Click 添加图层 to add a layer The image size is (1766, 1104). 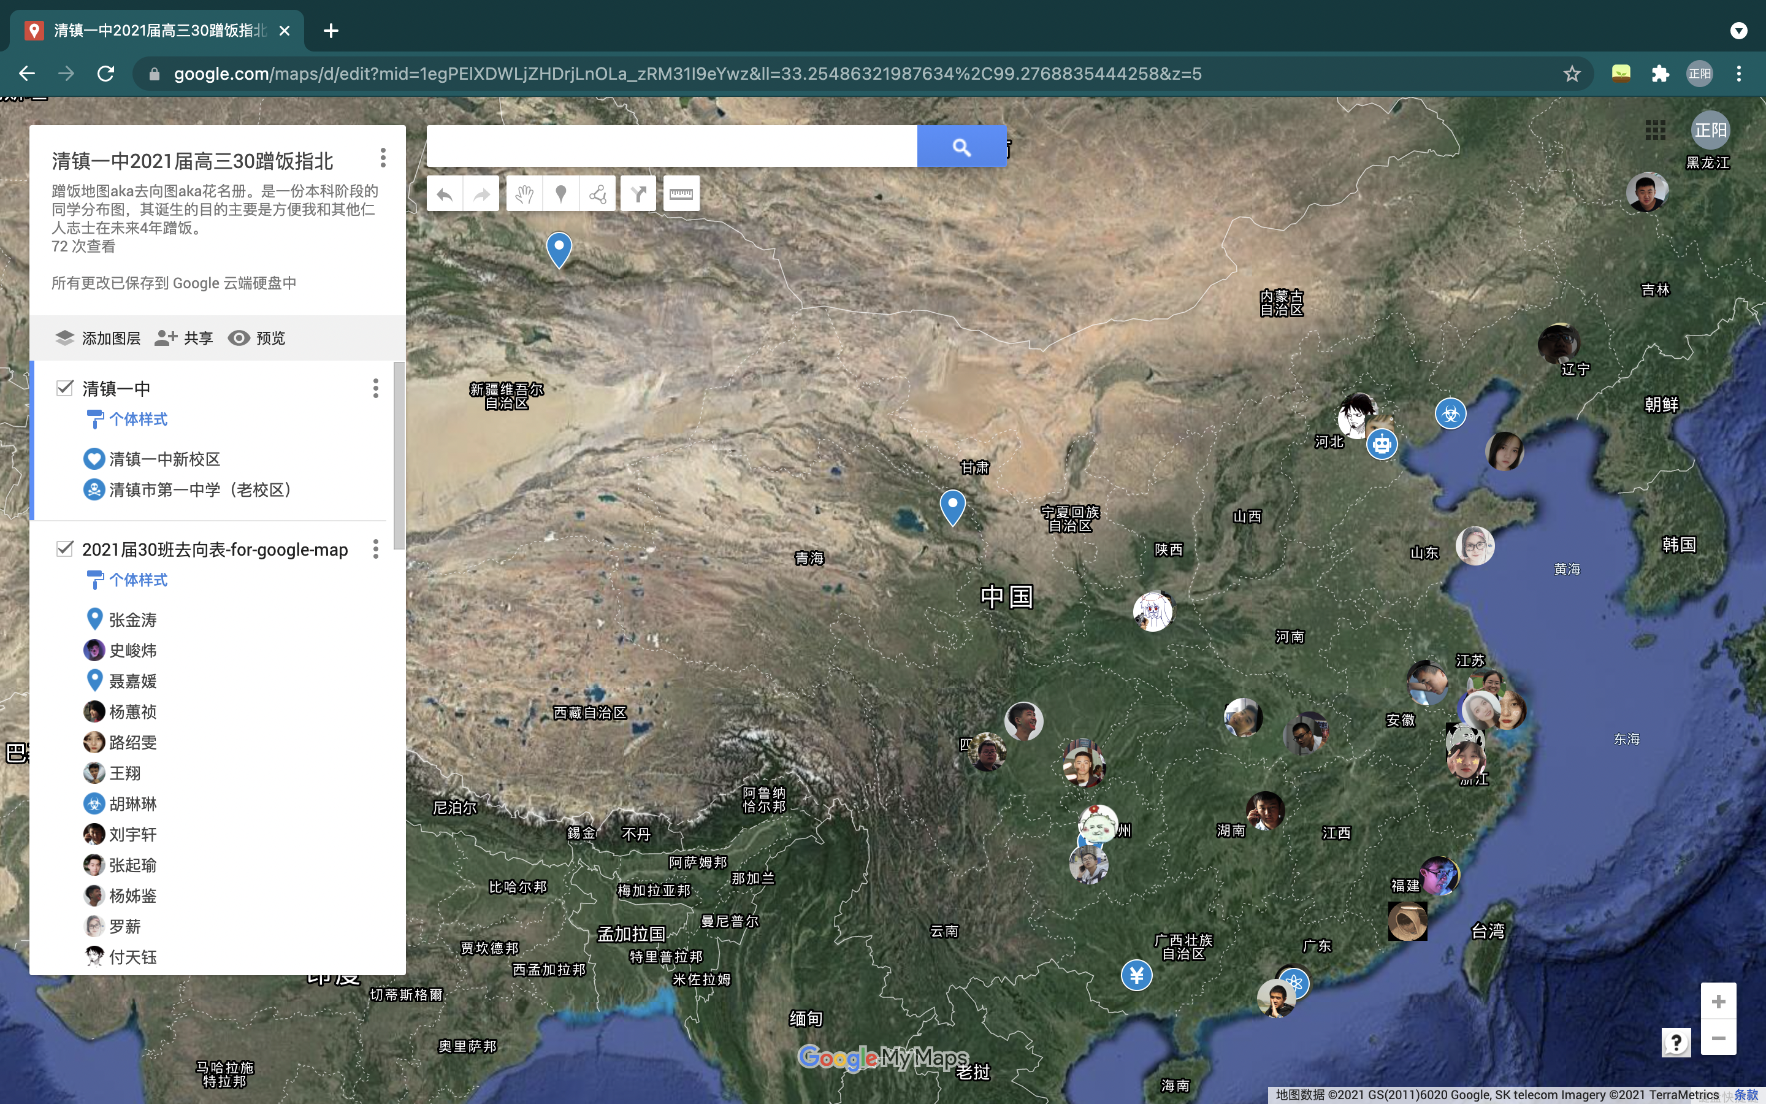(97, 338)
